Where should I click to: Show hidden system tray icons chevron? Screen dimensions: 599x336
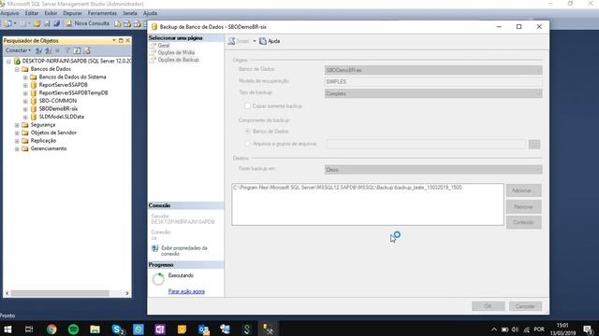coord(494,329)
